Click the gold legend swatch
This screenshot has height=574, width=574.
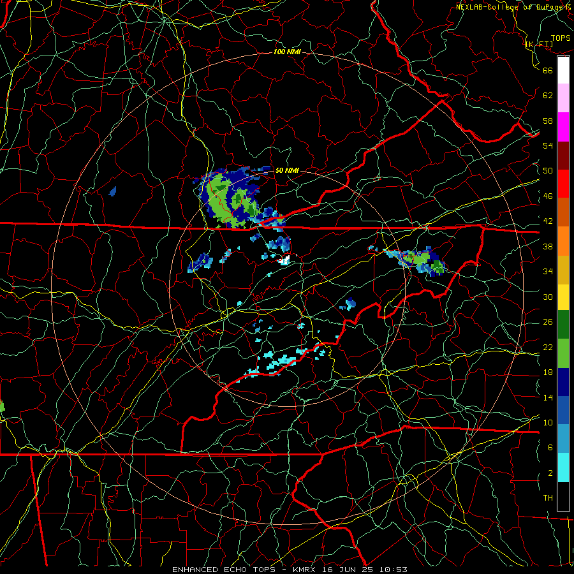(x=563, y=269)
